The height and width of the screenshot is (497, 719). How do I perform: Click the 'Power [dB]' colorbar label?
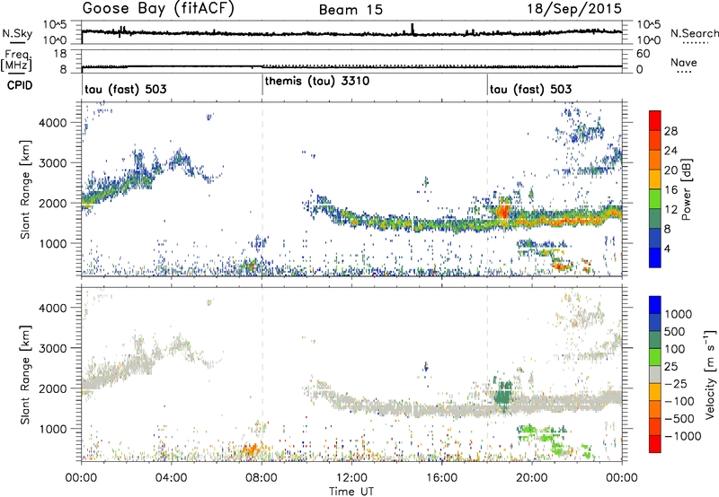[x=687, y=189]
